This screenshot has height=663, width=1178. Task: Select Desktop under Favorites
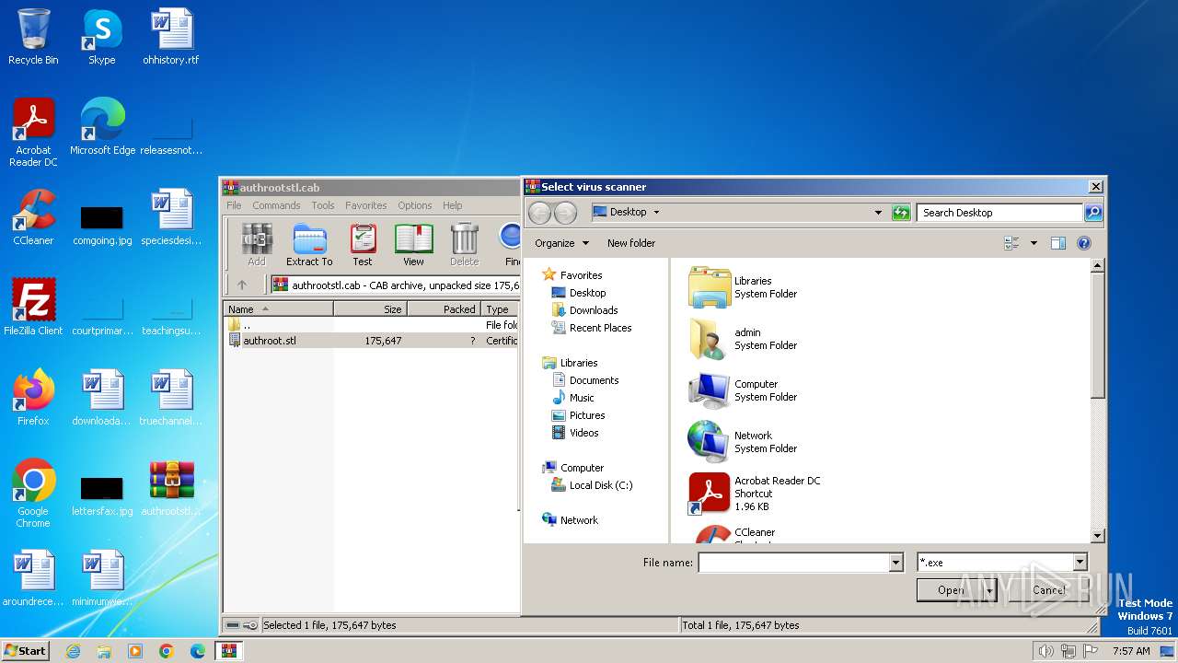click(587, 293)
